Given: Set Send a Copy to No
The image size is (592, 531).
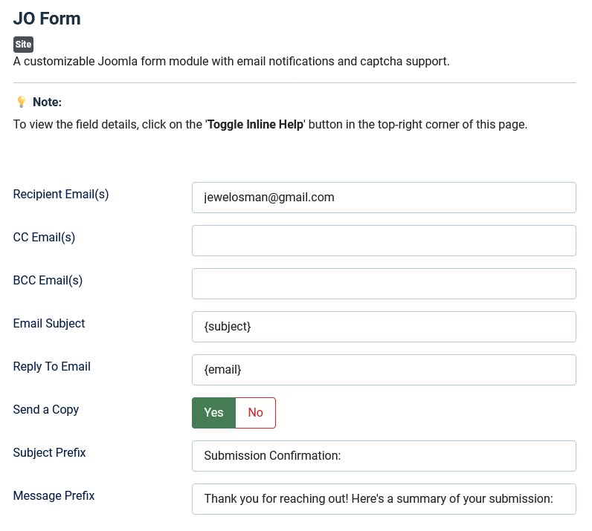Looking at the screenshot, I should pos(256,413).
